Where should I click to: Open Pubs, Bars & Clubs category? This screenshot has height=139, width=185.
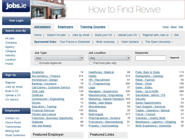pos(148,72)
